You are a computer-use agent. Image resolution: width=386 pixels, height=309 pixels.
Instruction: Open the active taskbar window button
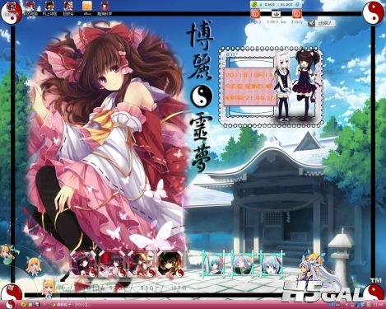tap(72, 305)
